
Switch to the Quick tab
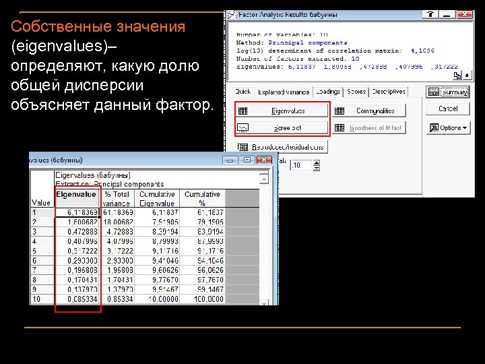click(243, 92)
